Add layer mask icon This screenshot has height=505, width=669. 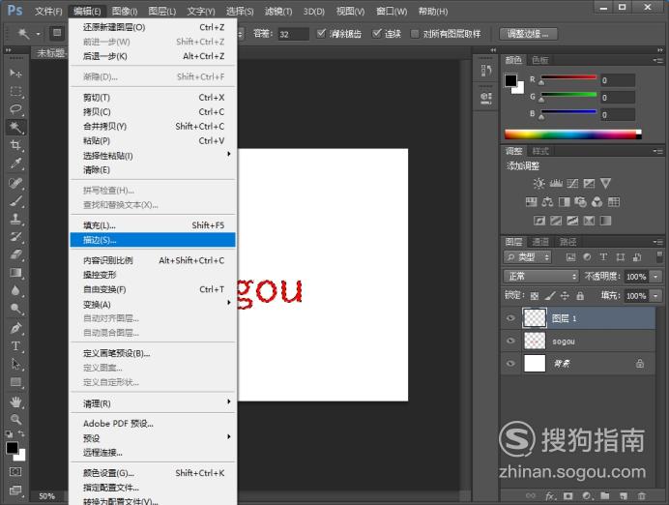tap(567, 495)
